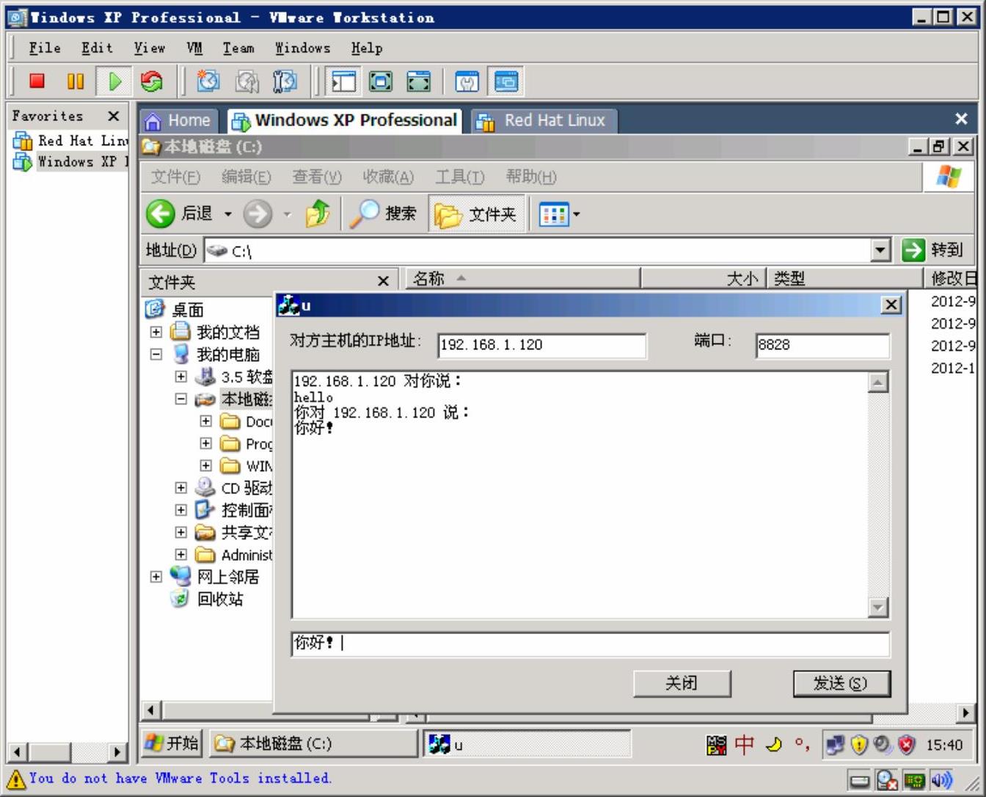
Task: Collapse 我的电脑 tree node
Action: pos(156,354)
